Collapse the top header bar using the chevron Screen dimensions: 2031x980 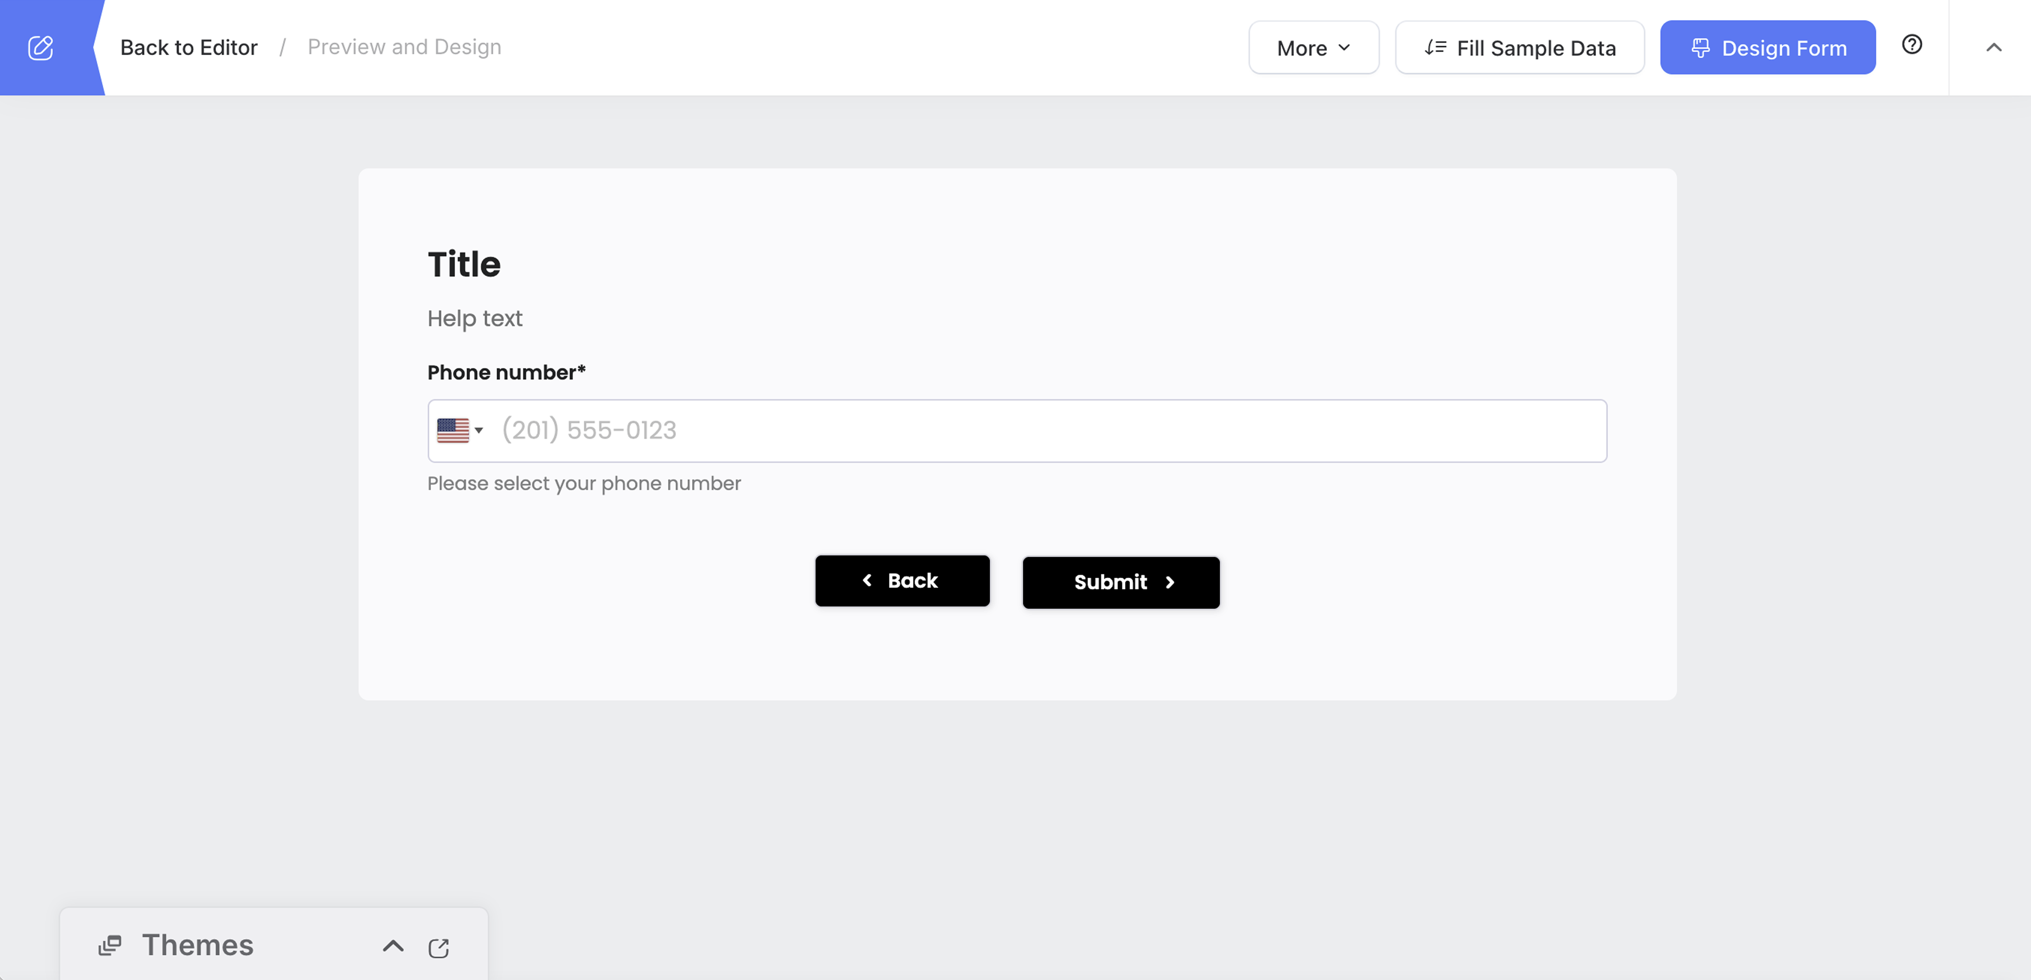1993,47
